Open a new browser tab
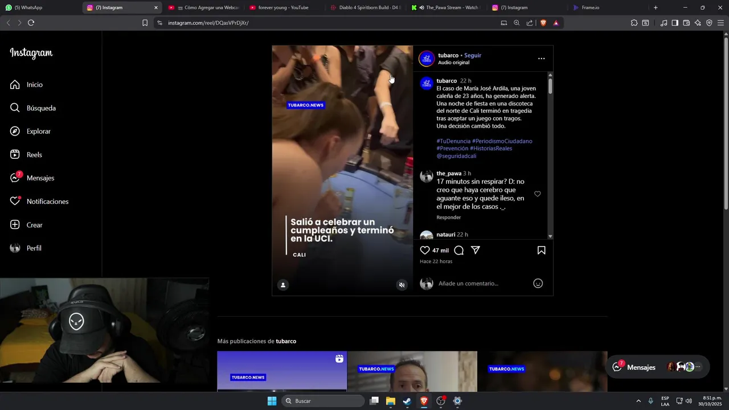 [656, 7]
